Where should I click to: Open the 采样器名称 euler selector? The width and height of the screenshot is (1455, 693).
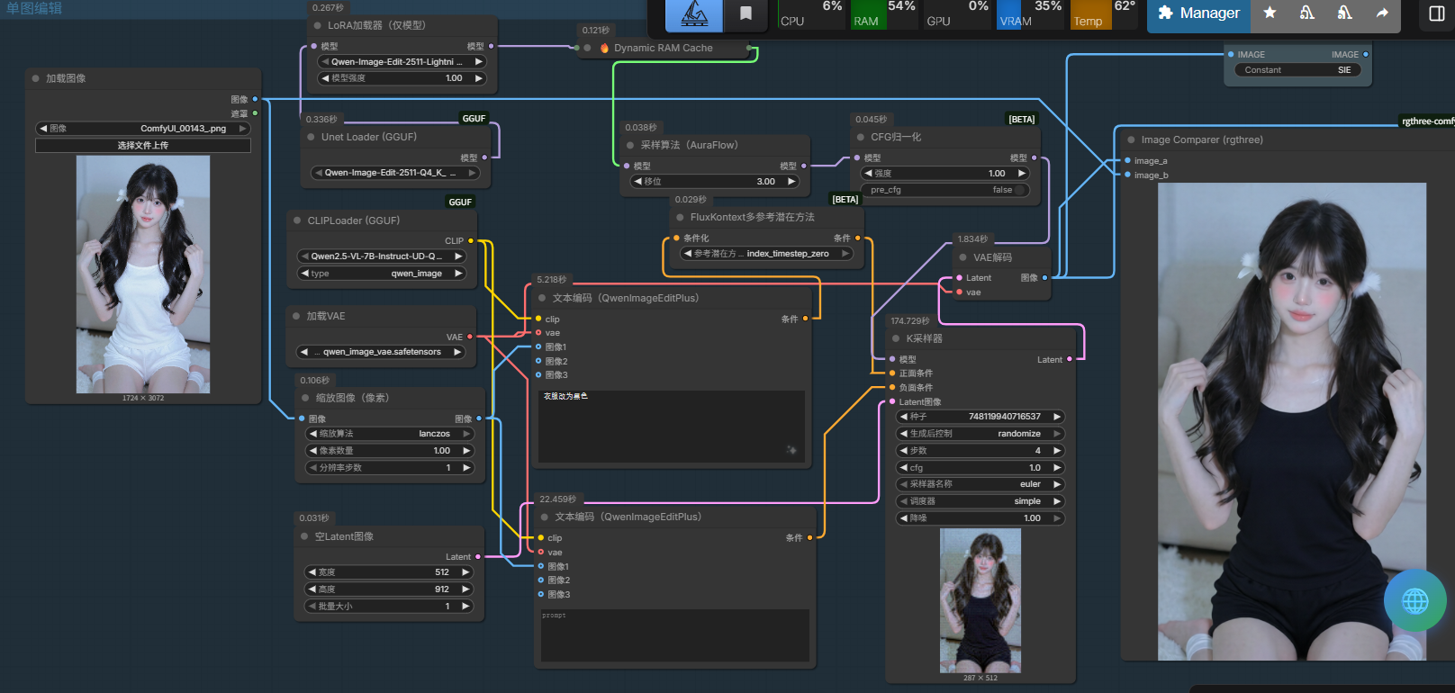point(981,484)
